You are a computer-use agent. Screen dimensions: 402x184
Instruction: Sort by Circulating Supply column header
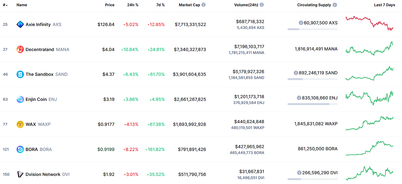(x=314, y=5)
